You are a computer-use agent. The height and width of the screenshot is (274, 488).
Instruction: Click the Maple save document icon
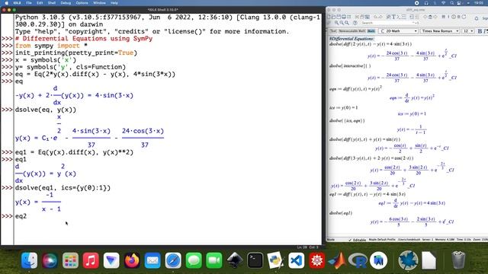pyautogui.click(x=339, y=17)
